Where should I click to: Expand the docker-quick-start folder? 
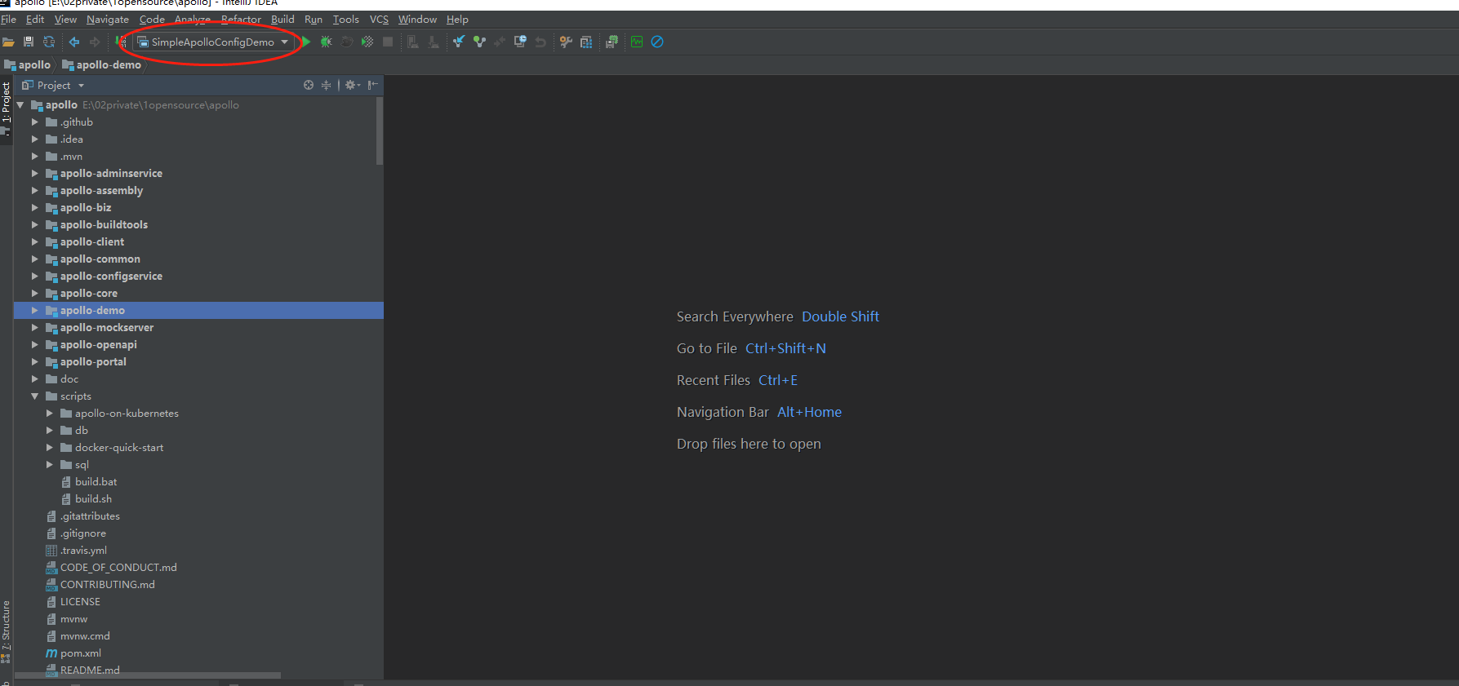(x=50, y=448)
